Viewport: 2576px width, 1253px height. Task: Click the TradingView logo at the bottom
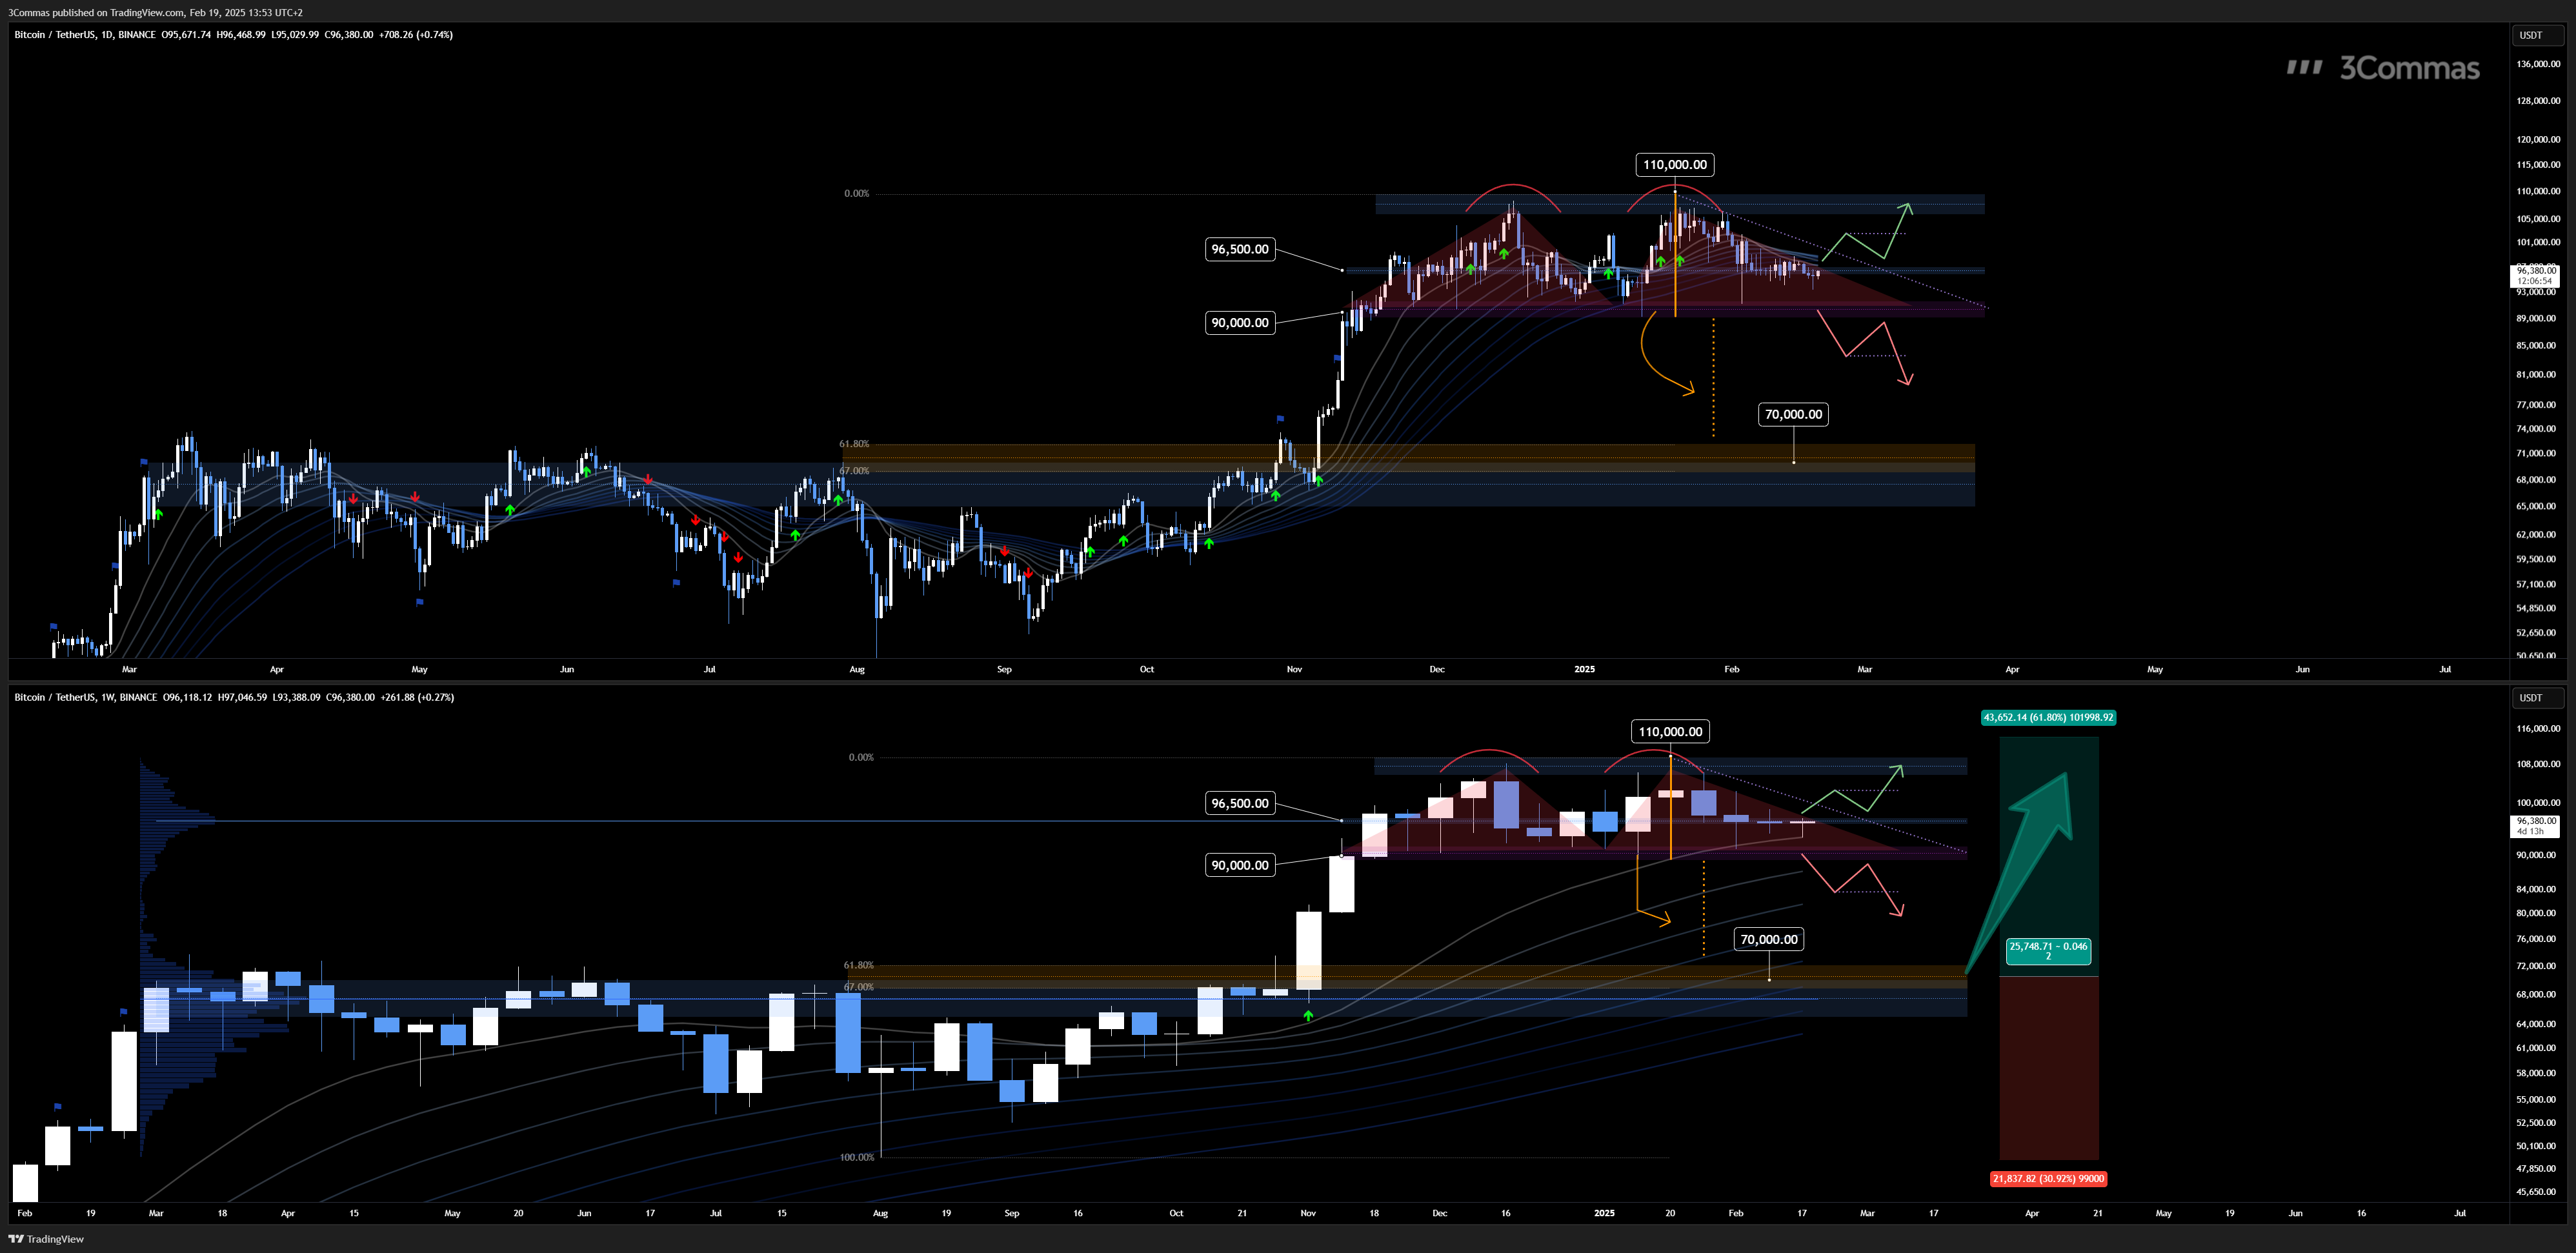tap(46, 1239)
